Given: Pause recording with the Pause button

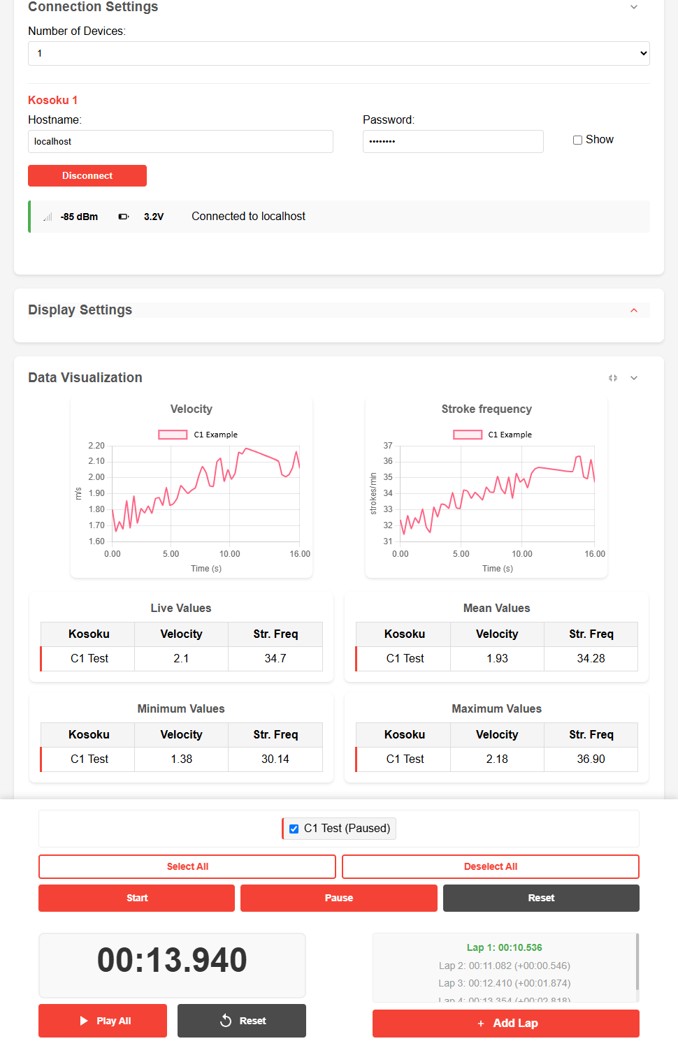Looking at the screenshot, I should click(x=339, y=898).
